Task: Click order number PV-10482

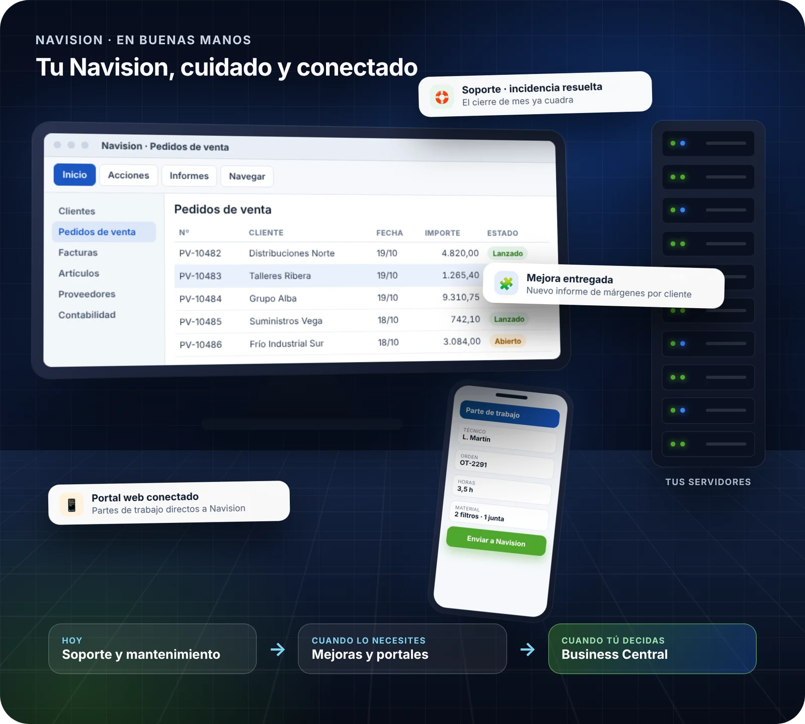Action: tap(200, 253)
